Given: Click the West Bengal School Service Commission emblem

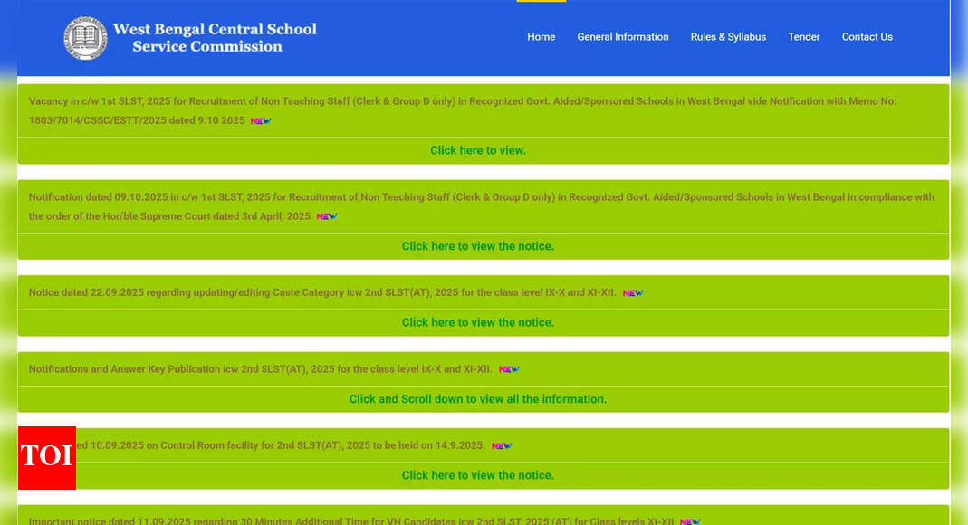Looking at the screenshot, I should pyautogui.click(x=85, y=38).
